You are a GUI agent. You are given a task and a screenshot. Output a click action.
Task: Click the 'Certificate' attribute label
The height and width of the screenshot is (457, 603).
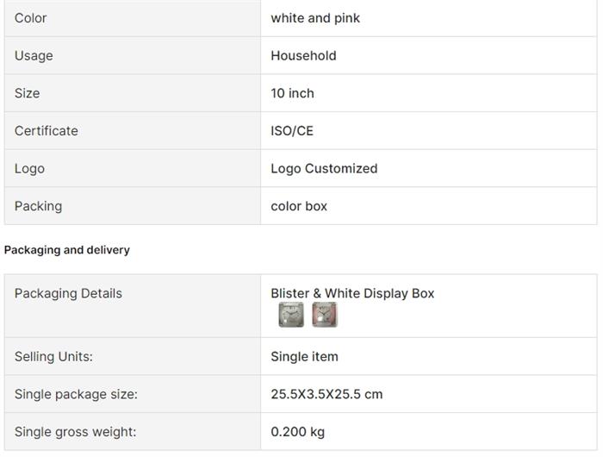click(x=46, y=131)
